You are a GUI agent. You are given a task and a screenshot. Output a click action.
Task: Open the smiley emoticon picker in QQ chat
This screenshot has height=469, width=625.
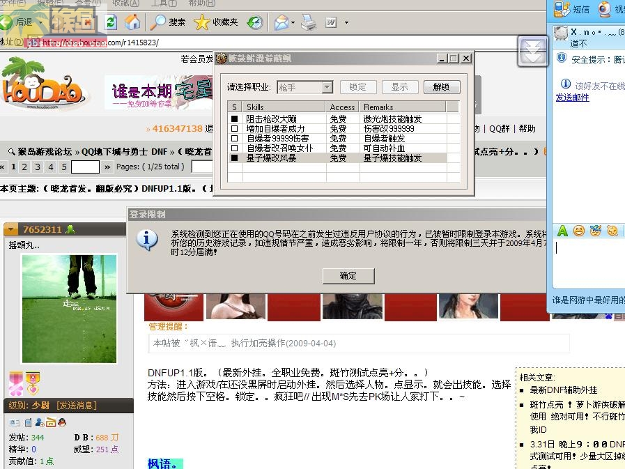tap(579, 231)
